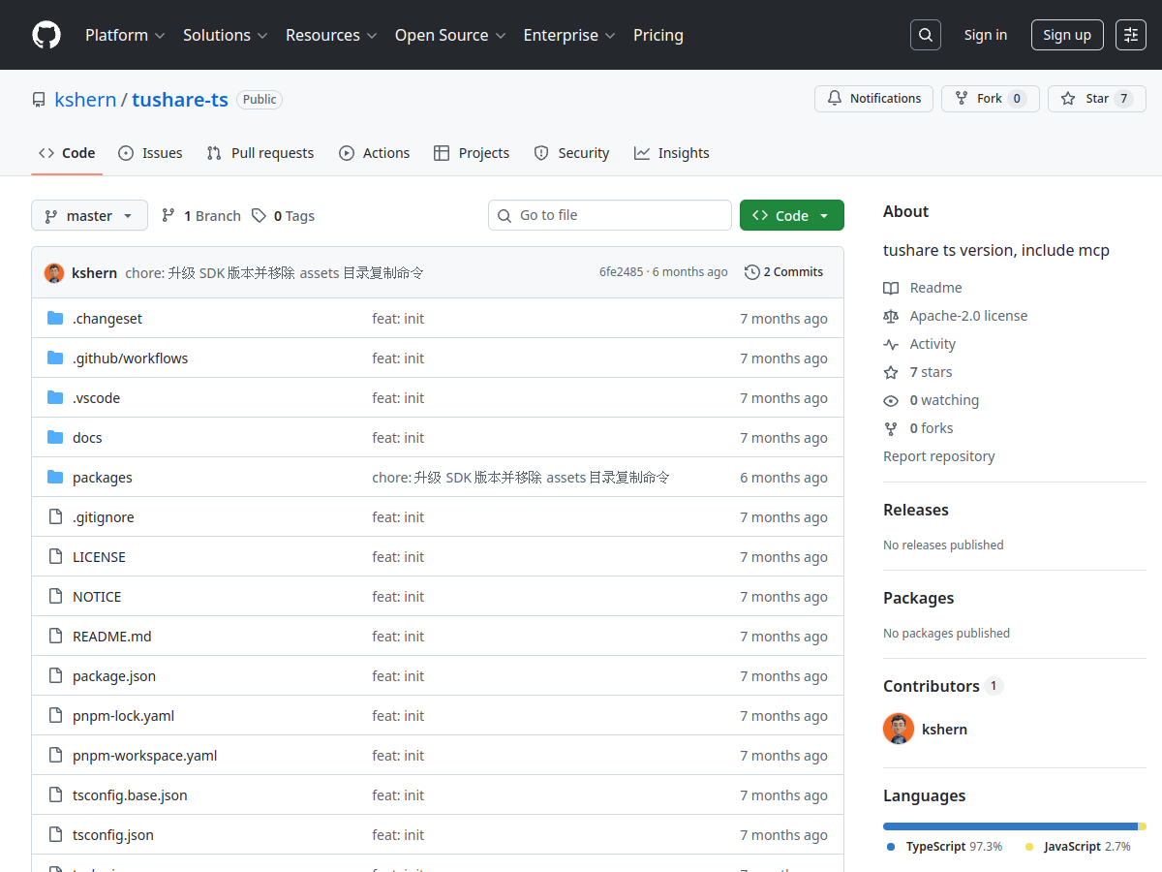This screenshot has width=1162, height=872.
Task: Expand the green Code dropdown button
Action: [x=791, y=215]
